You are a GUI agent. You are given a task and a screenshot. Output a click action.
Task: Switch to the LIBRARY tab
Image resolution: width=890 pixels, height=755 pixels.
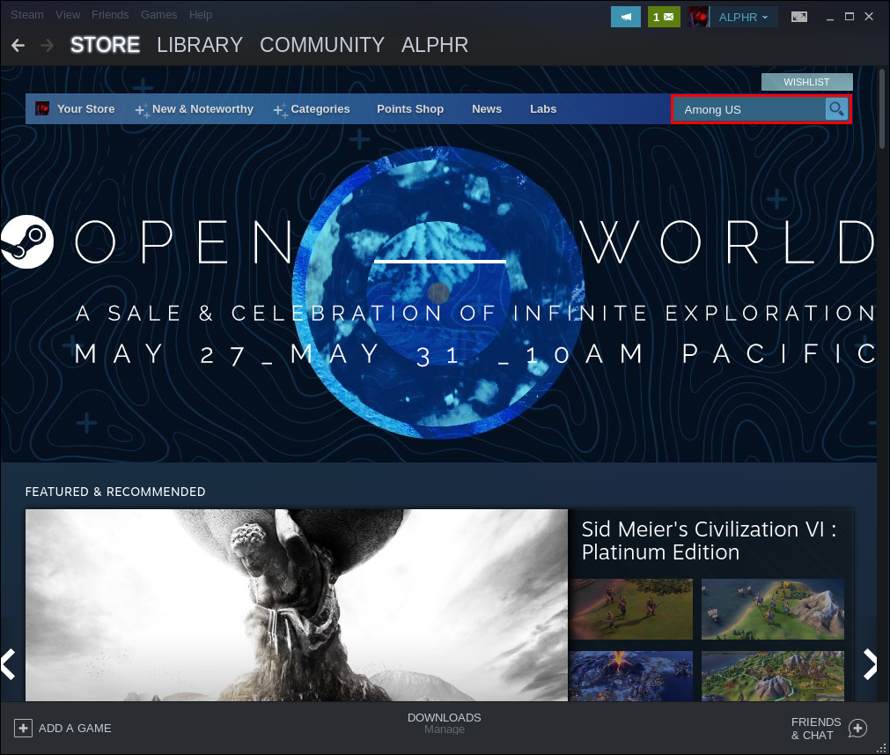pos(199,45)
